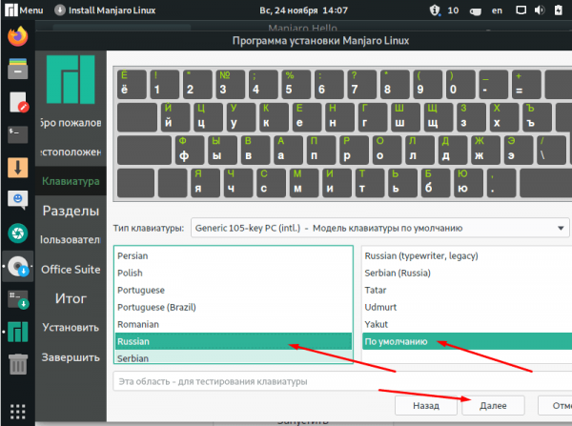Image resolution: width=572 pixels, height=426 pixels.
Task: Select 'По умолчанию' variant
Action: pos(467,341)
